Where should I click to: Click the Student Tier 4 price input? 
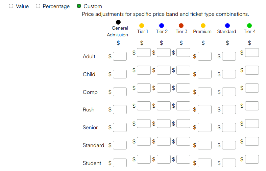[x=252, y=159]
